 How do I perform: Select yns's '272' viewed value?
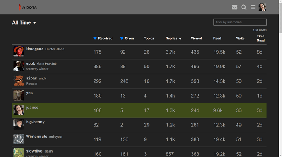(x=195, y=96)
